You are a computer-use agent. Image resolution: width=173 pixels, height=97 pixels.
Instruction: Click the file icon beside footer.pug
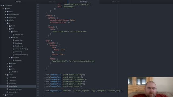(14, 40)
